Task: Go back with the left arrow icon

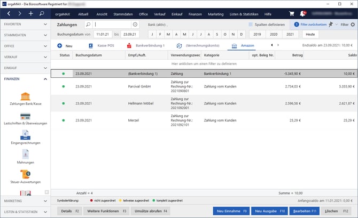Action: pyautogui.click(x=9, y=14)
